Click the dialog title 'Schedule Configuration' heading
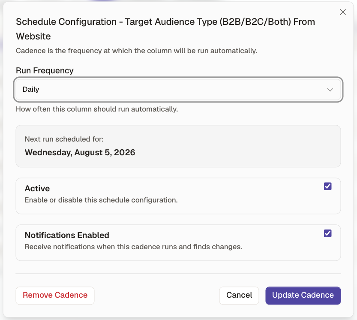 pos(165,29)
